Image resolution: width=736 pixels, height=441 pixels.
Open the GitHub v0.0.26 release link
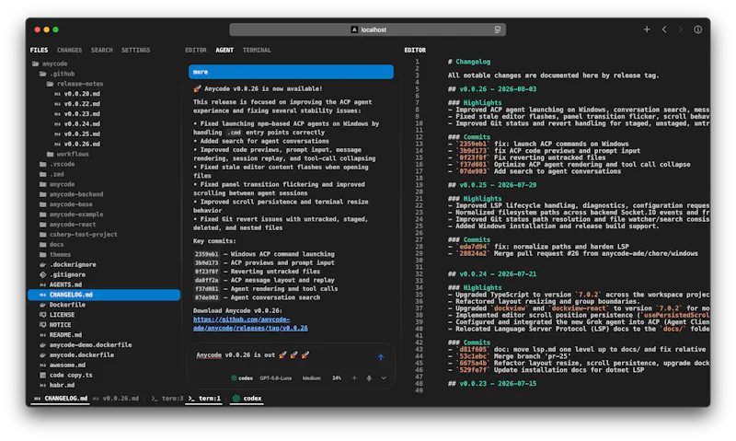coord(250,323)
